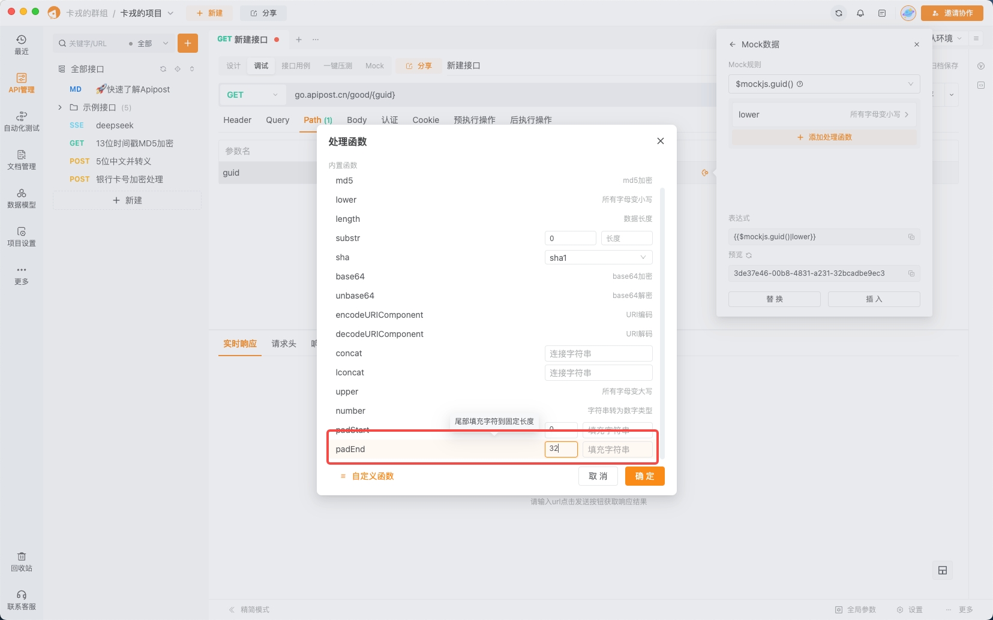
Task: Toggle the layout icon at the bottom right
Action: 943,570
